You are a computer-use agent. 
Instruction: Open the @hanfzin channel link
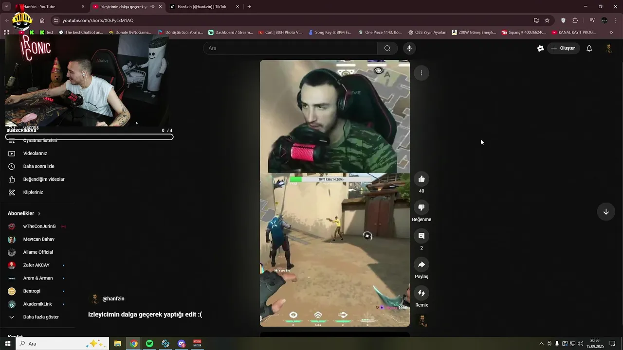pos(113,298)
